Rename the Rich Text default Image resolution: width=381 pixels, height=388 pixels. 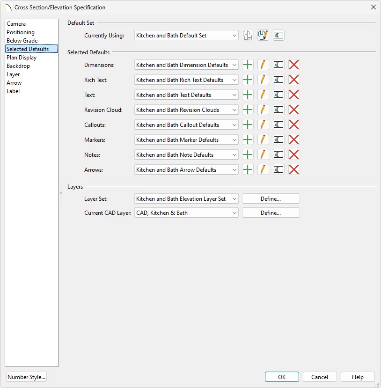(x=278, y=80)
